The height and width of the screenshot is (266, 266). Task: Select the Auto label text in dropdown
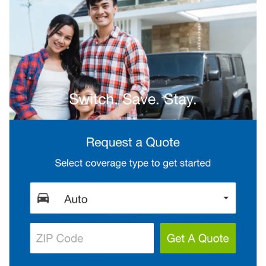pos(76,199)
